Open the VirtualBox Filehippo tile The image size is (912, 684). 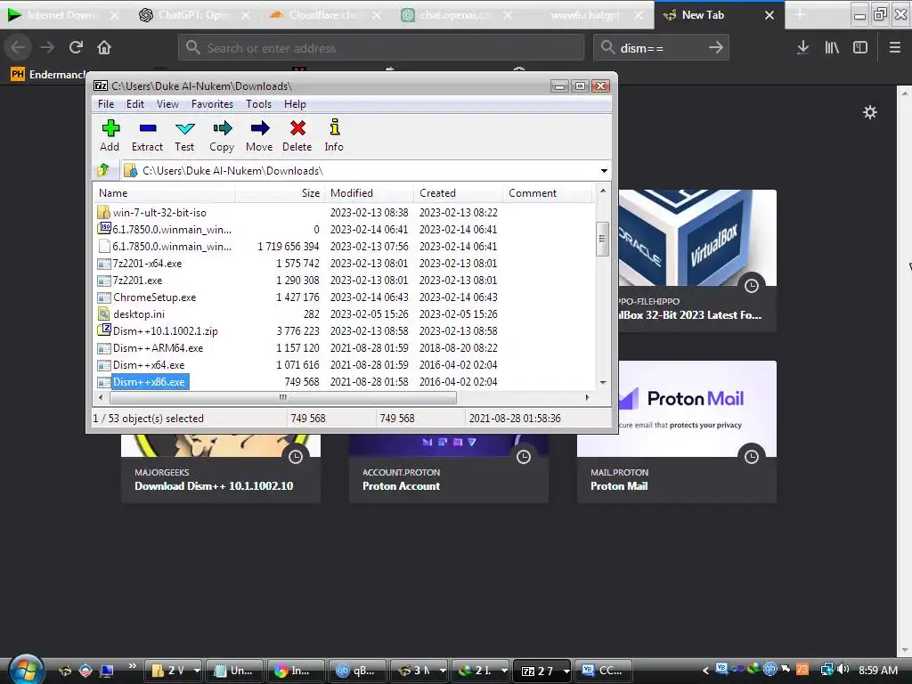point(697,261)
